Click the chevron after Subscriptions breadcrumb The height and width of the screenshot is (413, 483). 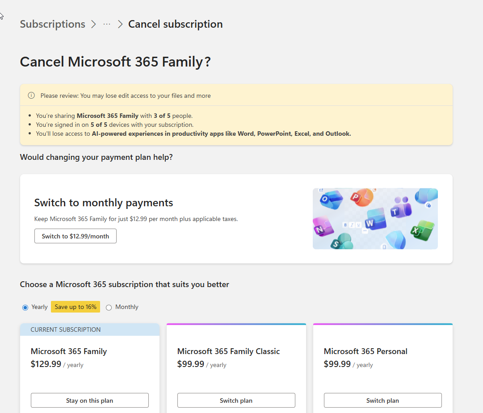[93, 24]
